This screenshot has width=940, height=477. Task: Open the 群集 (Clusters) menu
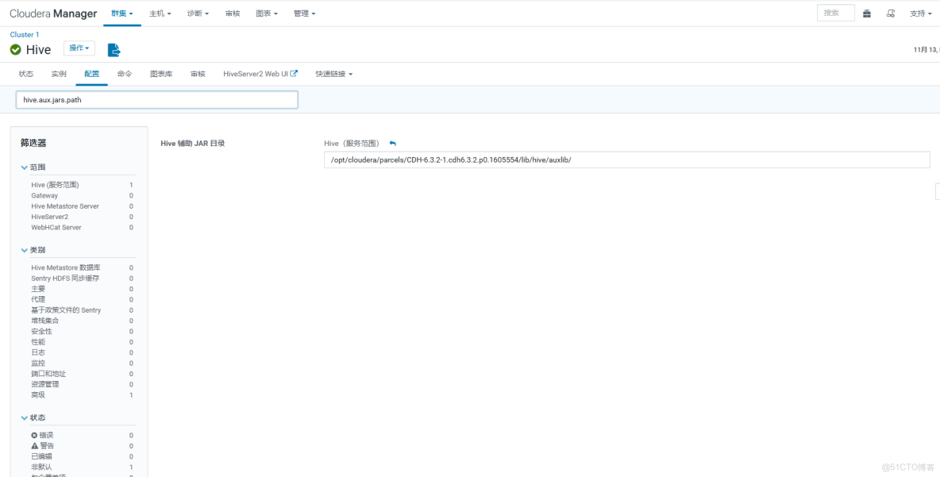coord(121,13)
